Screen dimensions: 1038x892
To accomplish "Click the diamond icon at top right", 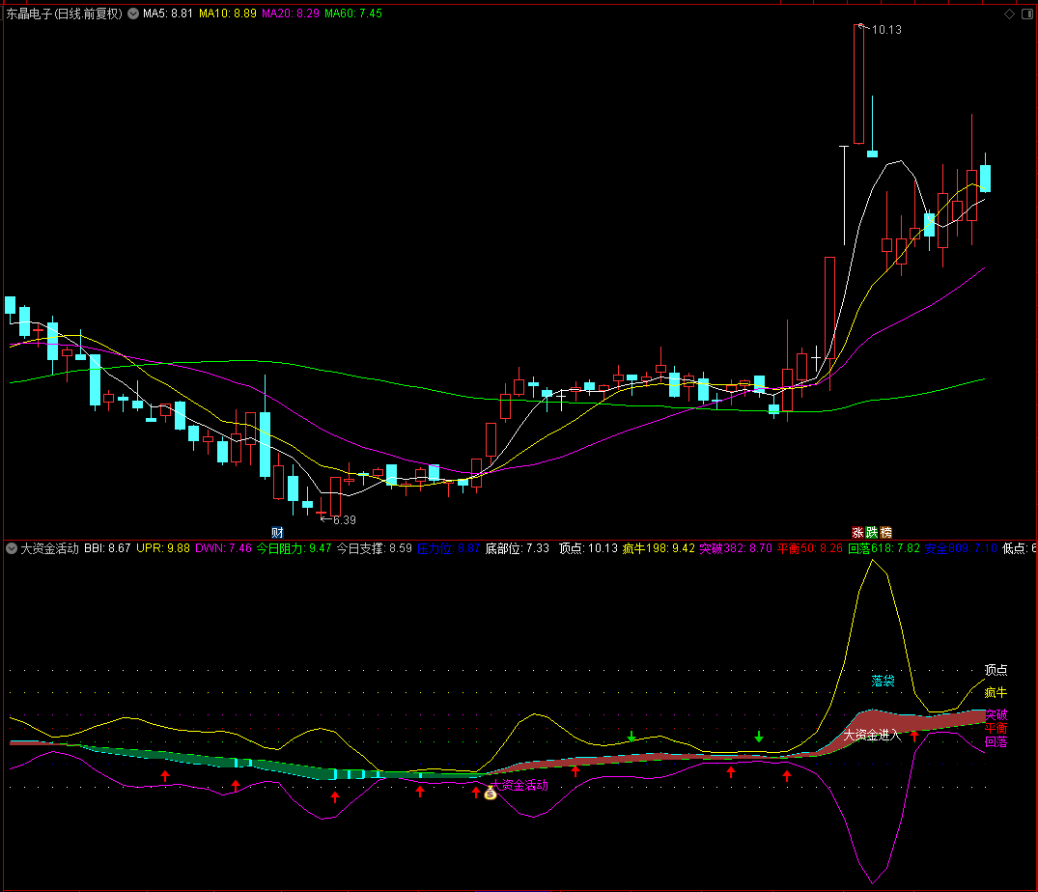I will click(x=1010, y=14).
